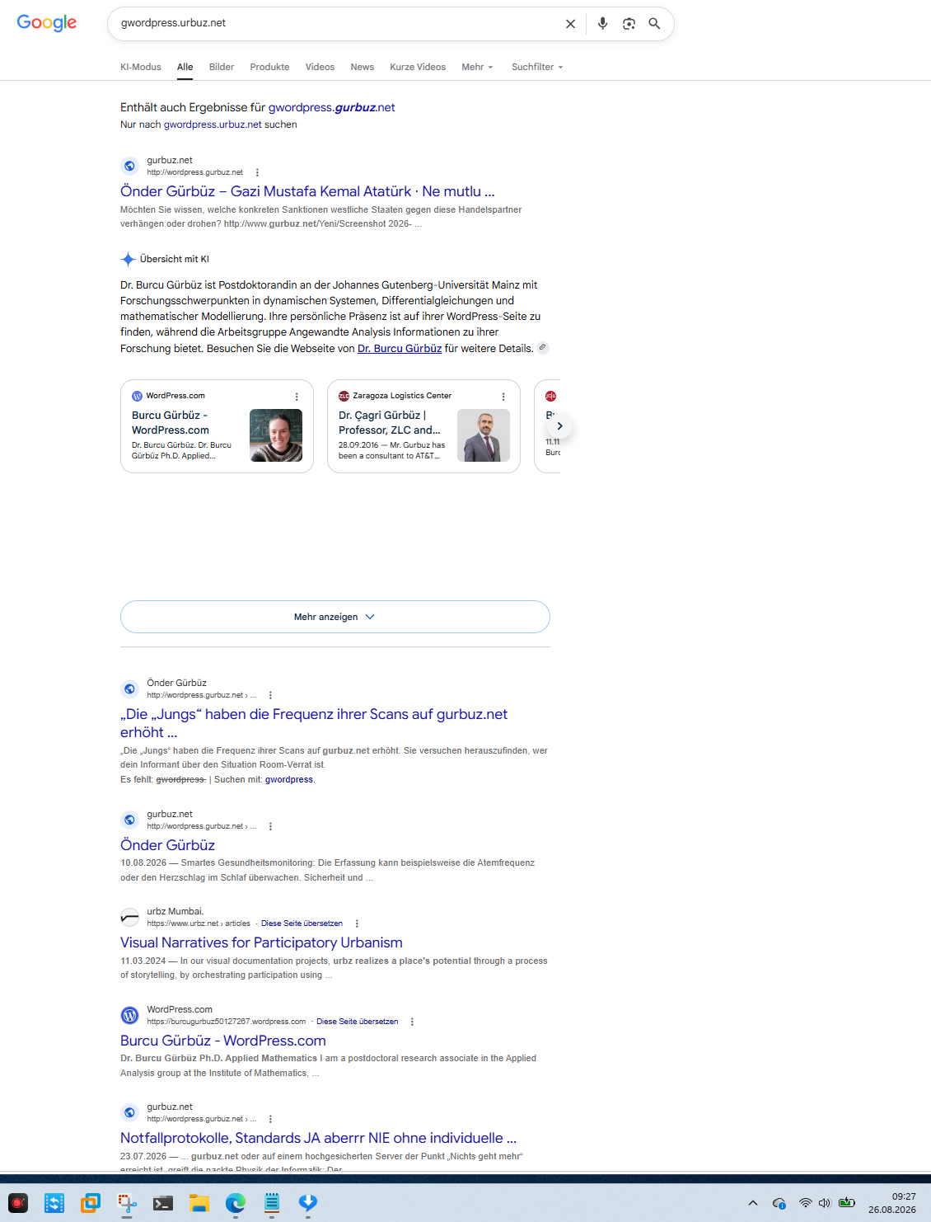The image size is (931, 1222).
Task: Show hidden tray icons with the chevron
Action: [753, 1203]
